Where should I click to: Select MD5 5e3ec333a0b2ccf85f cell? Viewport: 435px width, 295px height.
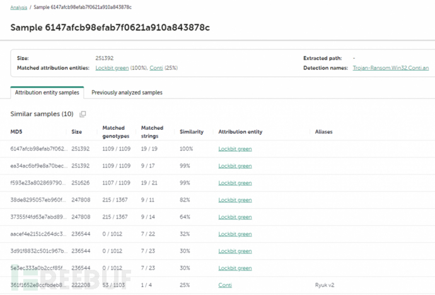coord(38,268)
